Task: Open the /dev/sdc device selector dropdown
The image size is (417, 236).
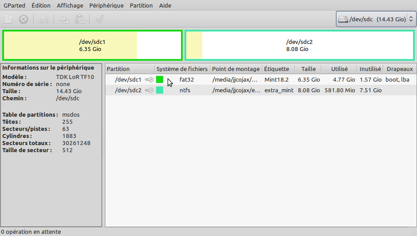Action: (376, 19)
